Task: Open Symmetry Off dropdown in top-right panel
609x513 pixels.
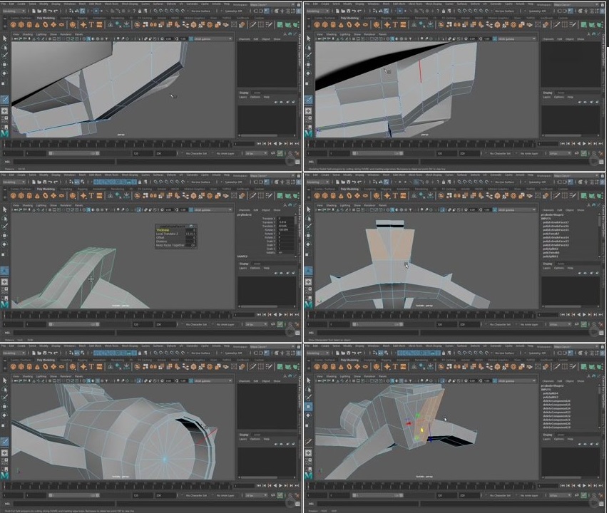Action: click(x=538, y=11)
